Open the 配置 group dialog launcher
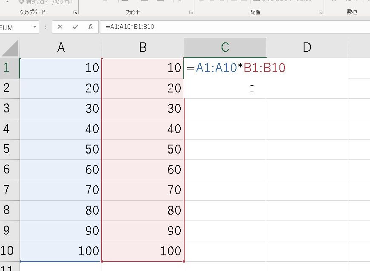The image size is (370, 271). pos(320,13)
